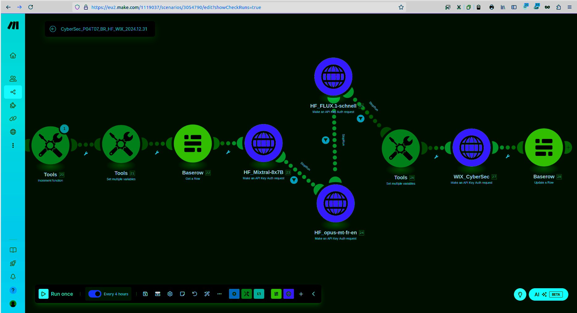Open the Help question mark icon
The image size is (577, 313).
coord(13,290)
